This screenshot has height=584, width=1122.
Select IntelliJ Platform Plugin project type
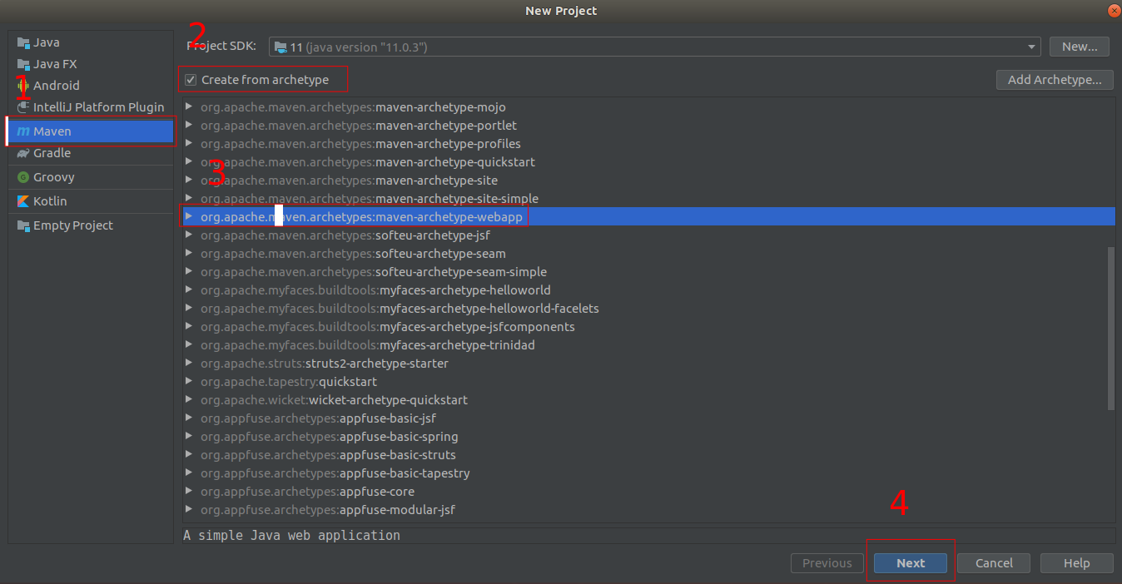(91, 107)
